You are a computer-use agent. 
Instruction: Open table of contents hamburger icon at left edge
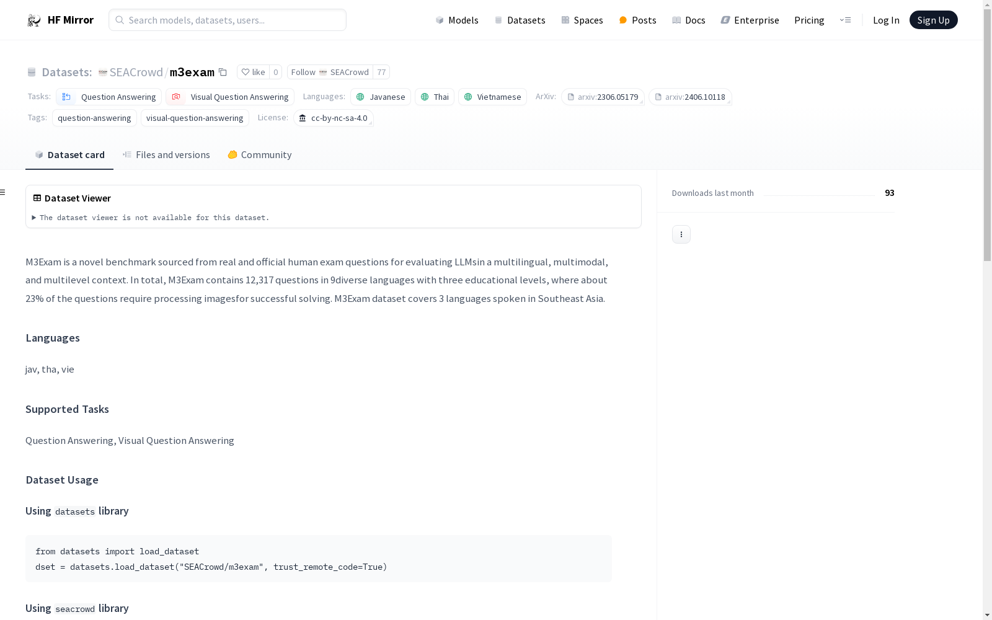point(2,192)
